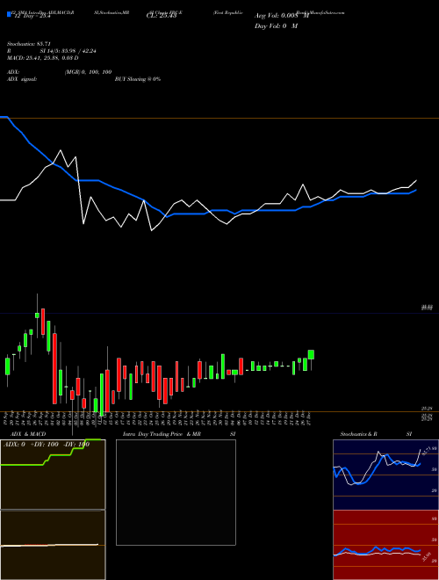Click the 'ADX: 0 +DY: 100 -DY: 100' readout
Screen dimensions: 439x580
click(47, 445)
